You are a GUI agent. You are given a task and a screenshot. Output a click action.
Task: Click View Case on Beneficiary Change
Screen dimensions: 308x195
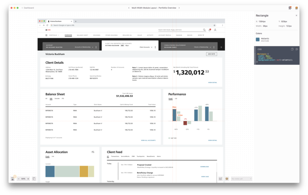[205, 177]
